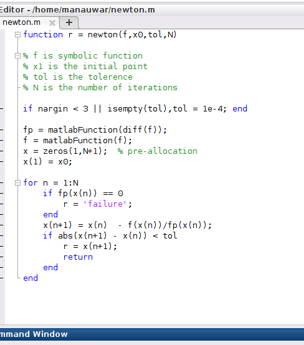This screenshot has height=345, width=304.
Task: Select the newton.m editor tab
Action: point(29,22)
